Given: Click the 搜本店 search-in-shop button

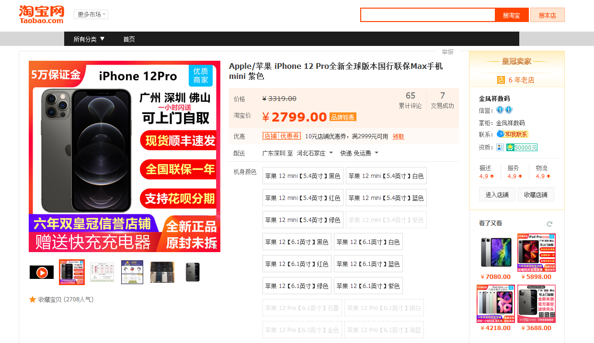Looking at the screenshot, I should (548, 15).
